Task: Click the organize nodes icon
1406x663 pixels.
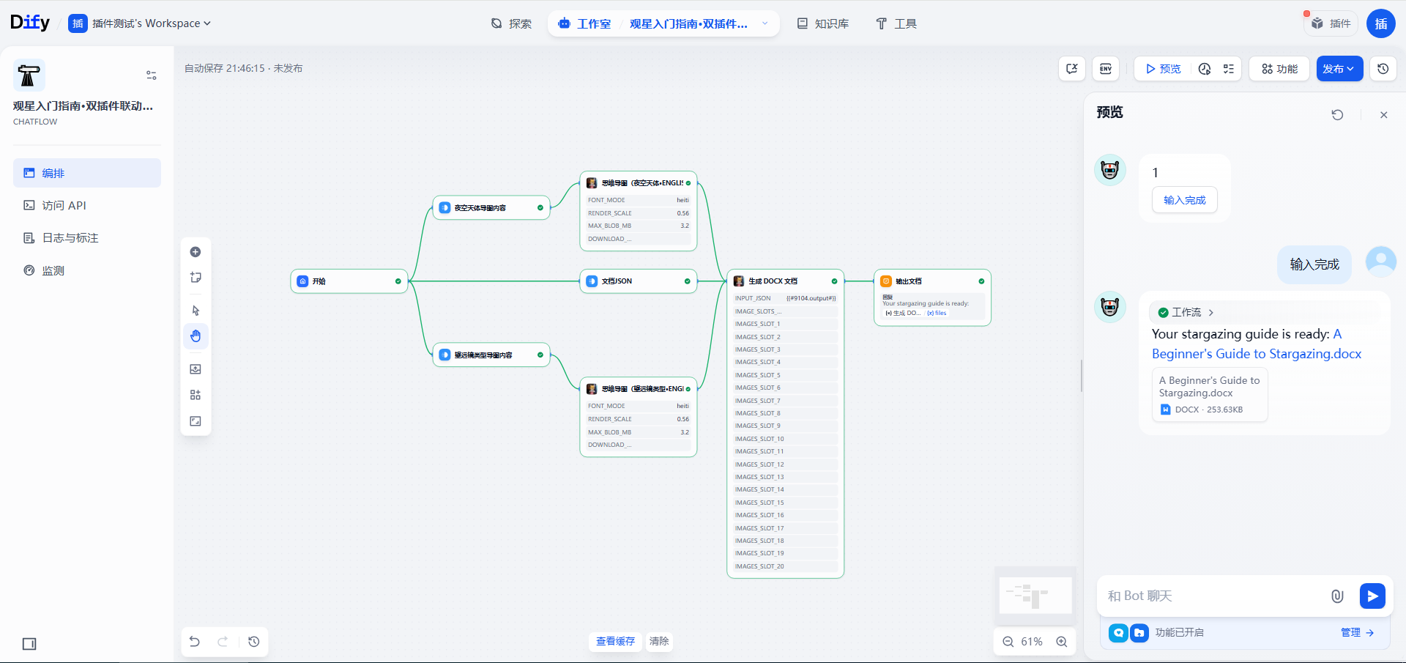Action: tap(196, 395)
